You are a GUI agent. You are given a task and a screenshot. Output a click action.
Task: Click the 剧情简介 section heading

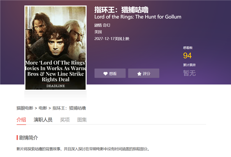[x=28, y=138]
